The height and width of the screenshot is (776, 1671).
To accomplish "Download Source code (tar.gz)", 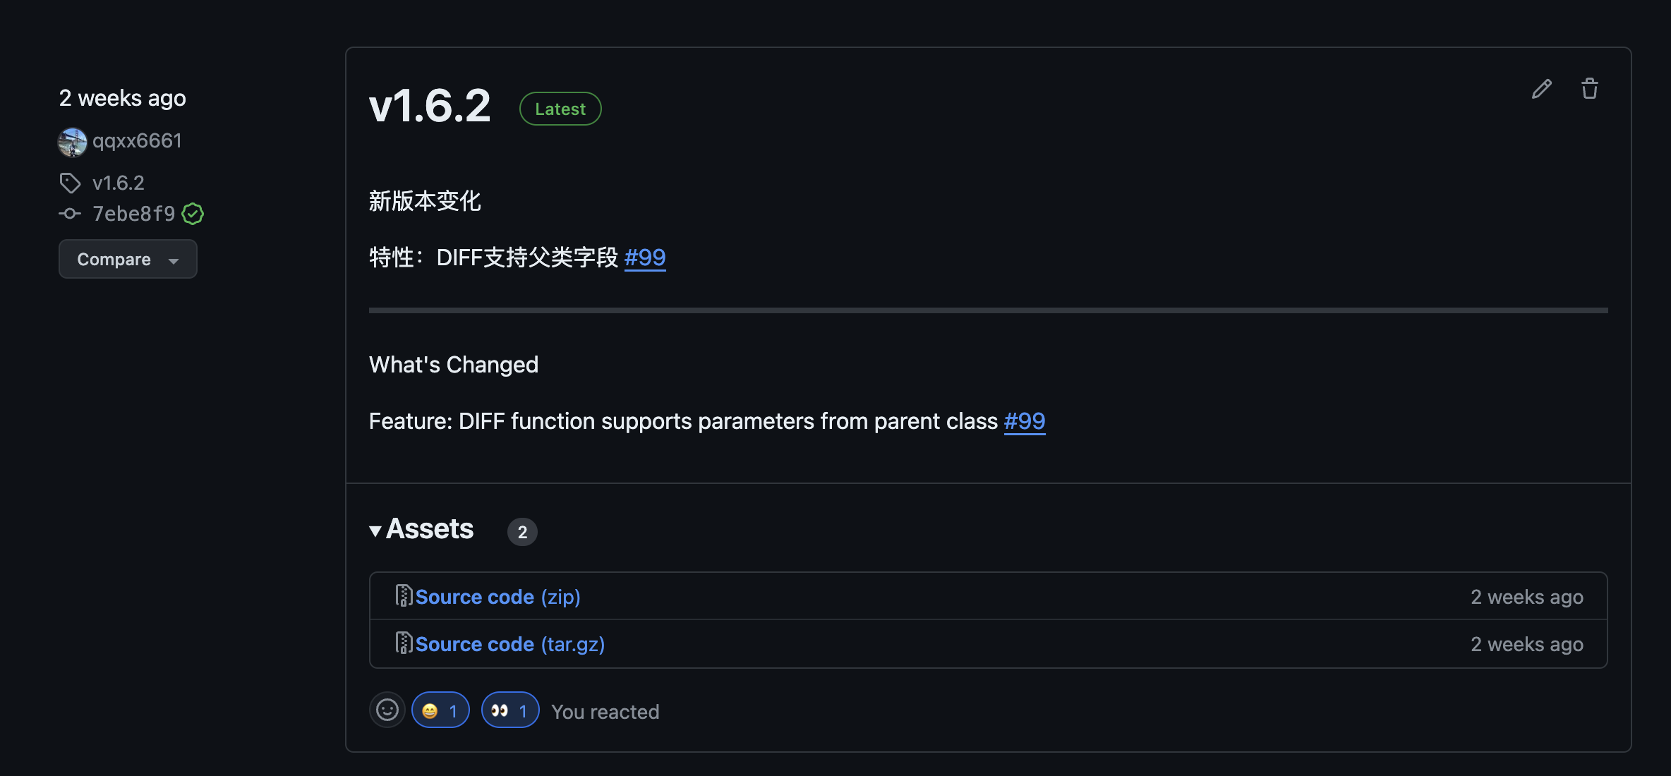I will [509, 644].
